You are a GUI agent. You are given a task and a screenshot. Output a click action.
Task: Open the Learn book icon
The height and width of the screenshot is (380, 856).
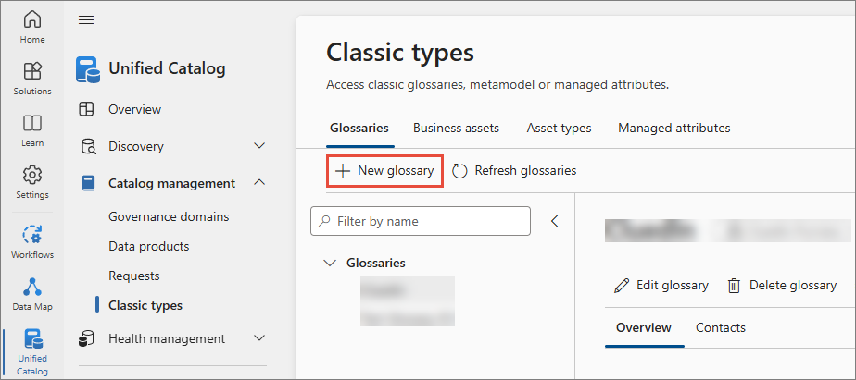(32, 123)
